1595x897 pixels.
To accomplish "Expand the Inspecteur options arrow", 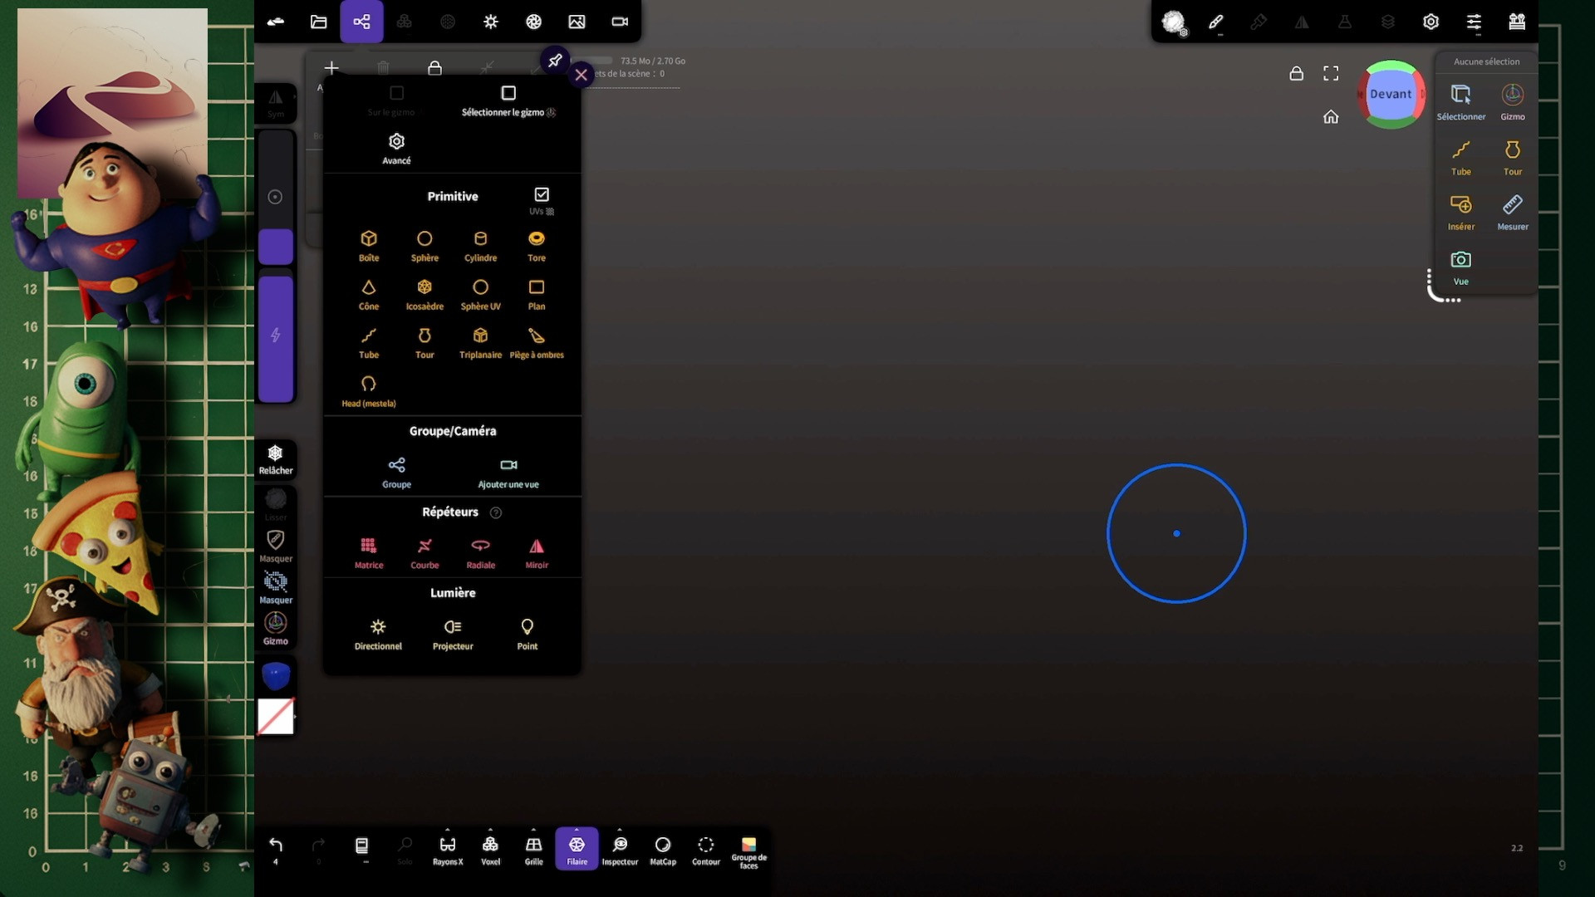I will click(620, 830).
